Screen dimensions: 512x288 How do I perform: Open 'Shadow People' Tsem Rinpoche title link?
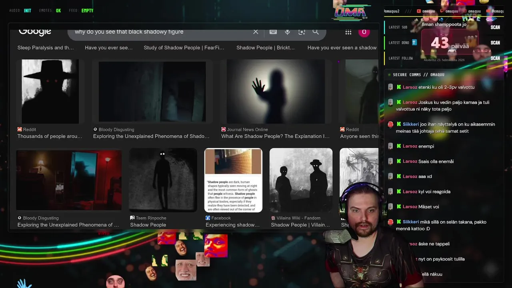tap(148, 225)
